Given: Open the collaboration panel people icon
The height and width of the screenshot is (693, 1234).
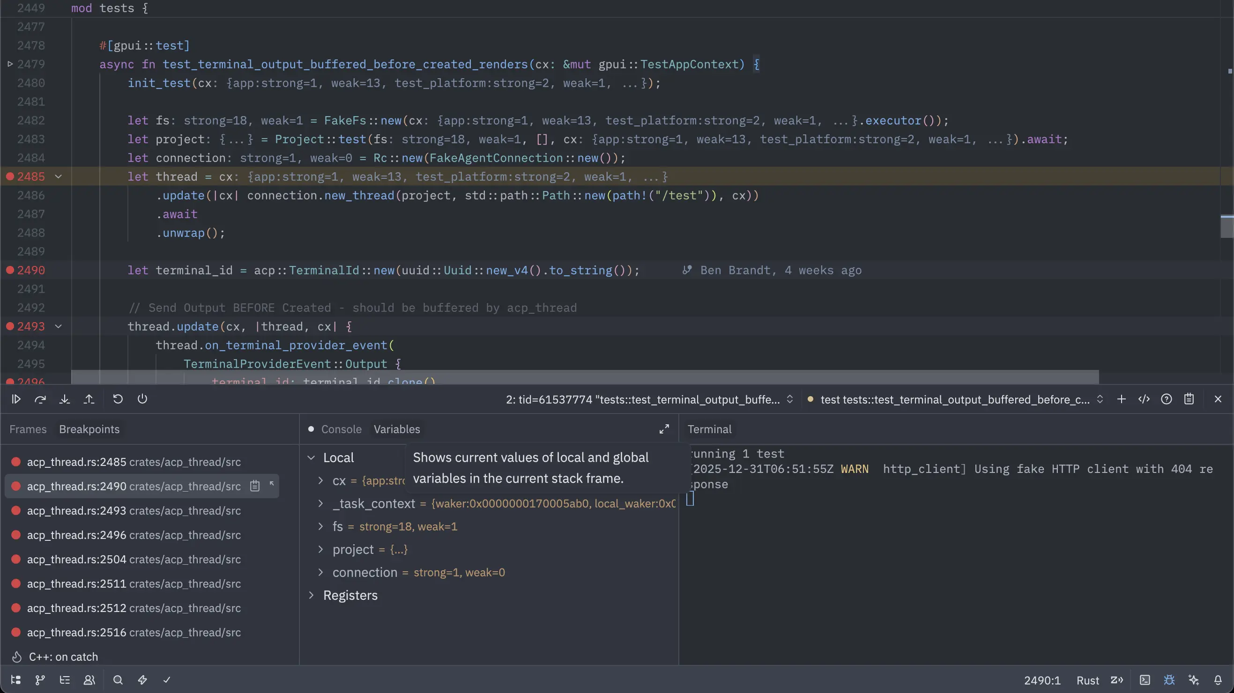Looking at the screenshot, I should pos(89,680).
